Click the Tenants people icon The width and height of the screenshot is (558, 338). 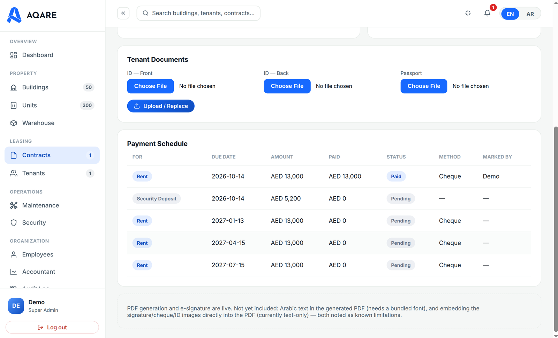(x=14, y=173)
